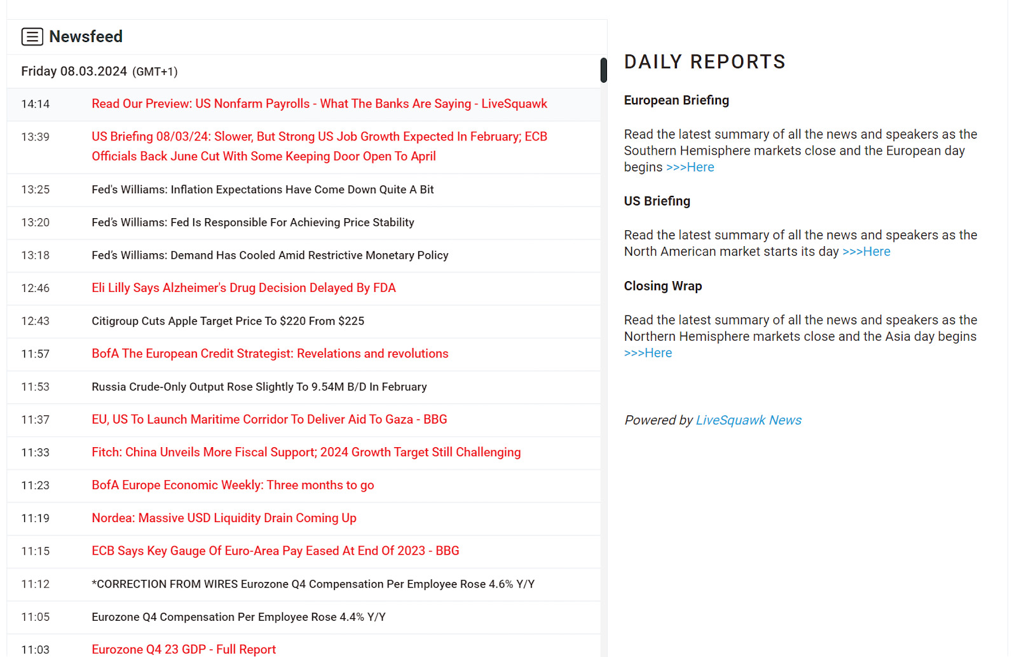Select 'Inflation Expectations Have Come Down' headline

[x=263, y=190]
